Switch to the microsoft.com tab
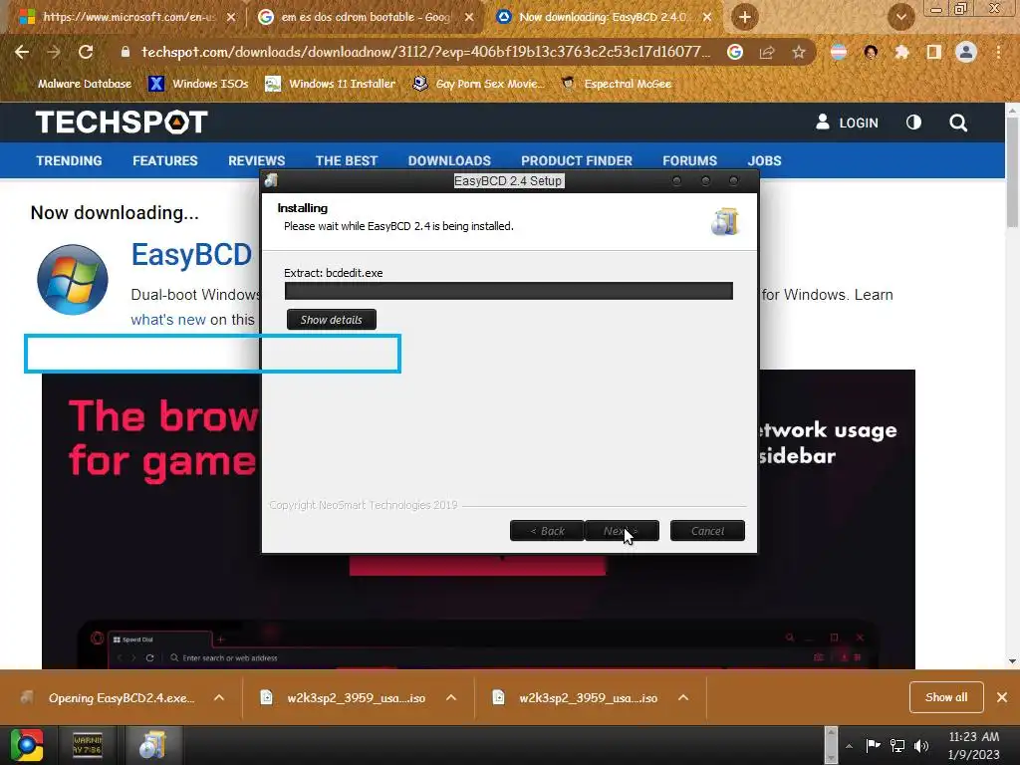This screenshot has width=1020, height=765. coord(127,17)
